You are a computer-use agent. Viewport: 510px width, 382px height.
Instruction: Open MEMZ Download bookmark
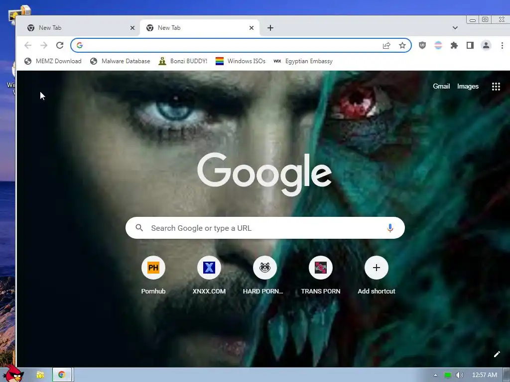[53, 61]
